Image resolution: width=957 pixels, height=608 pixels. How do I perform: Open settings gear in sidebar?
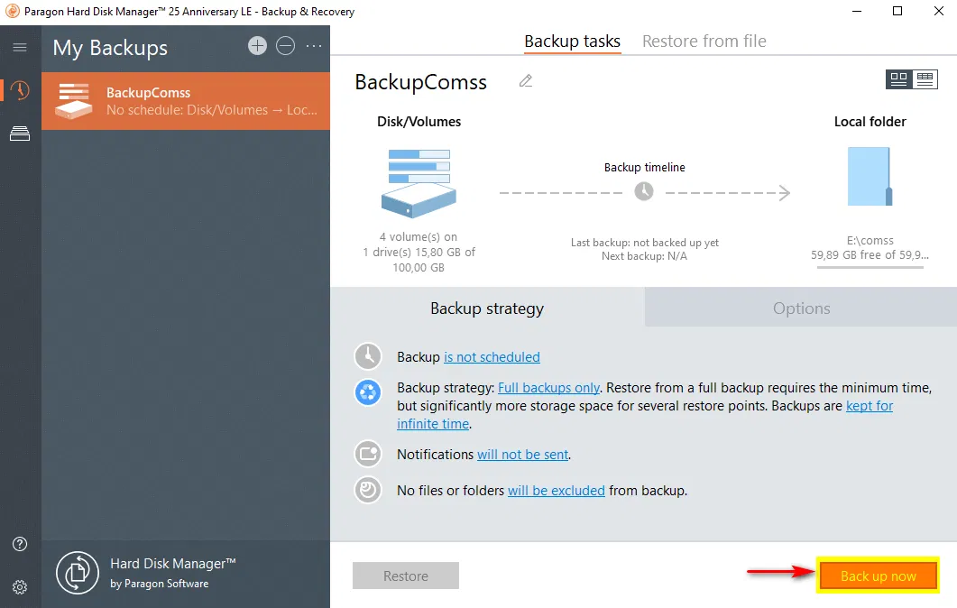click(20, 586)
